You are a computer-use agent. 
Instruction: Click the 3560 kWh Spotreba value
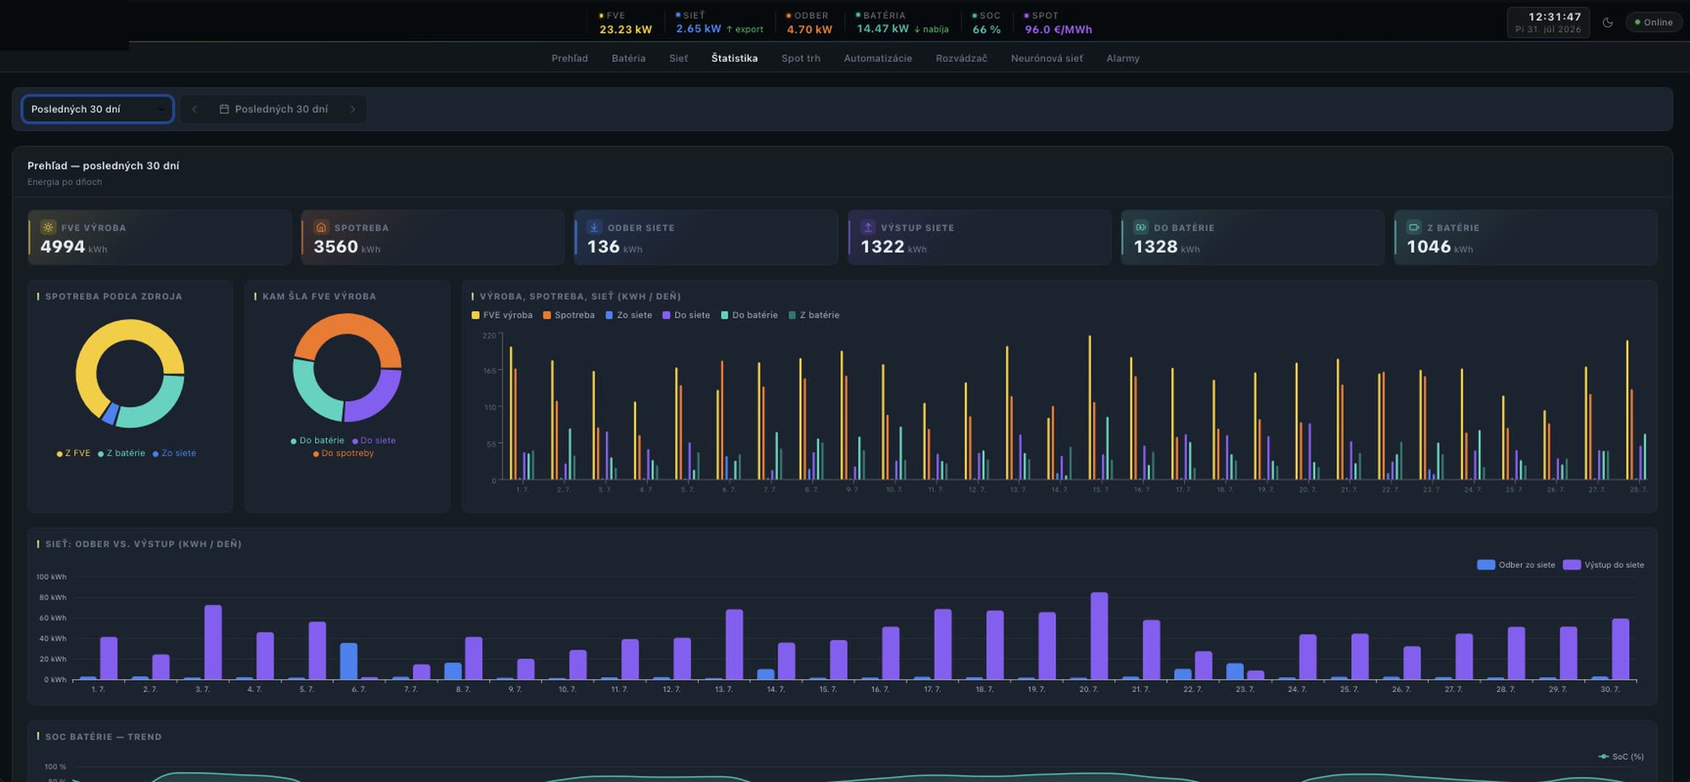(346, 247)
